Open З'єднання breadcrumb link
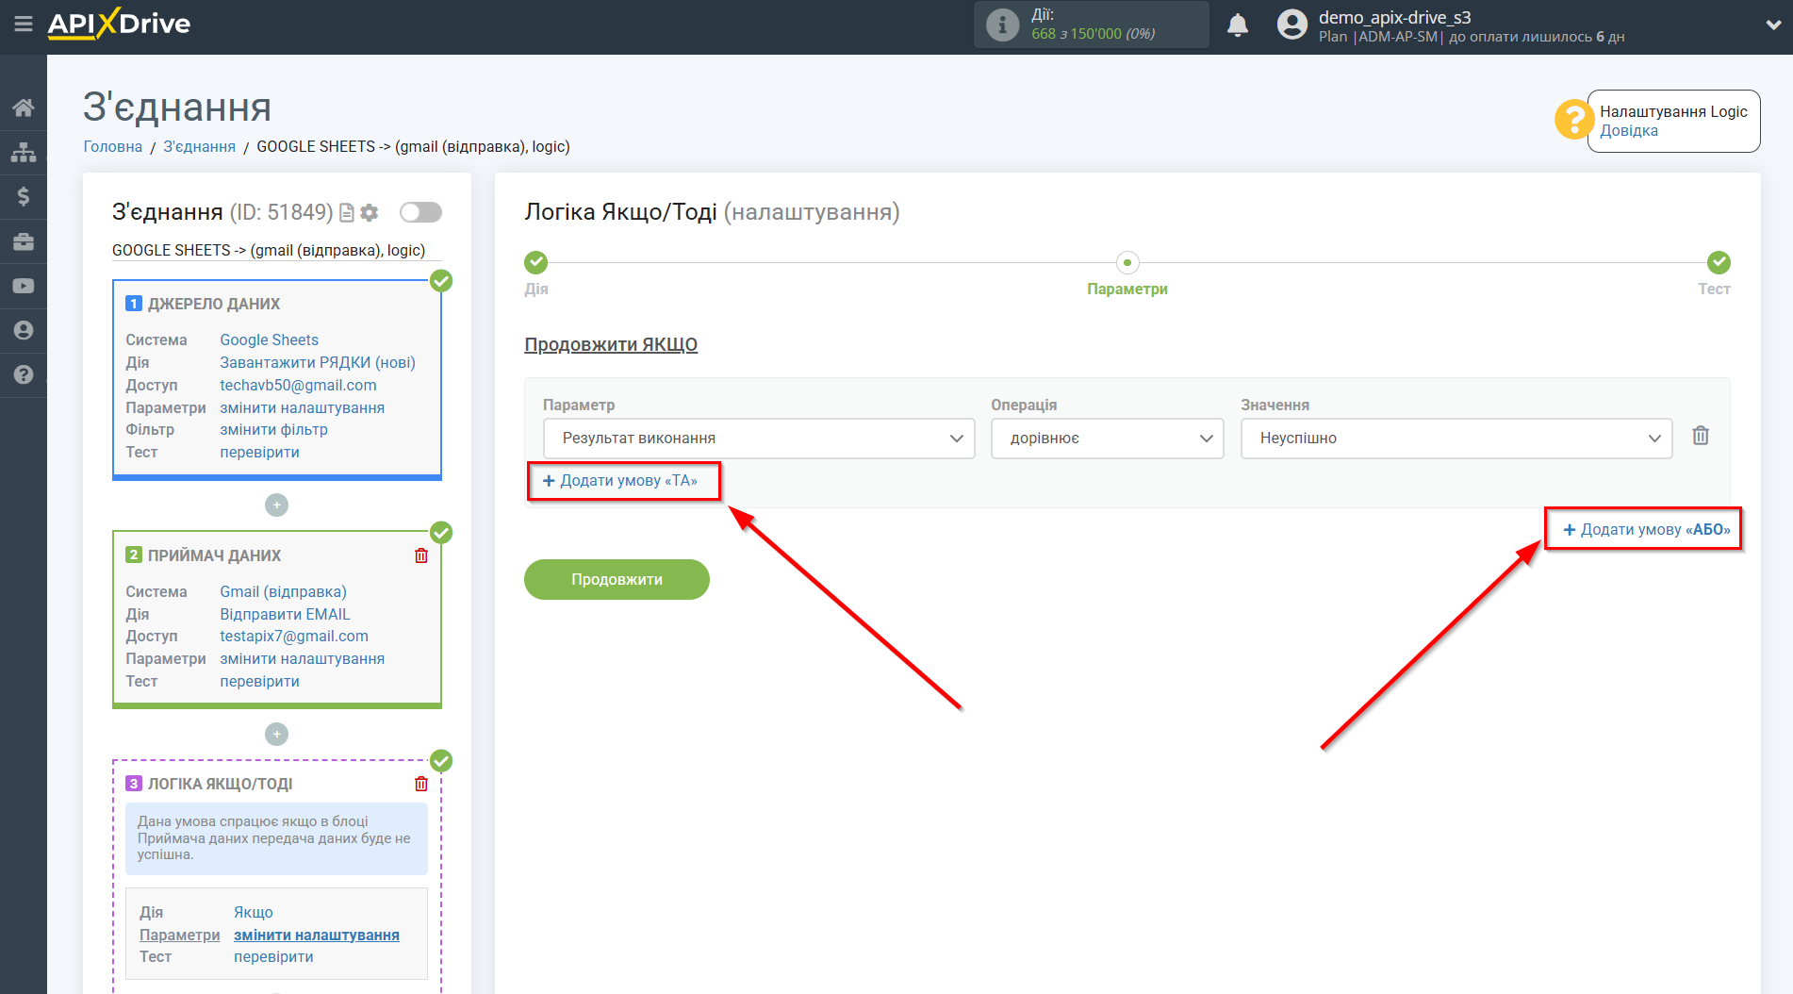The image size is (1793, 994). click(200, 147)
